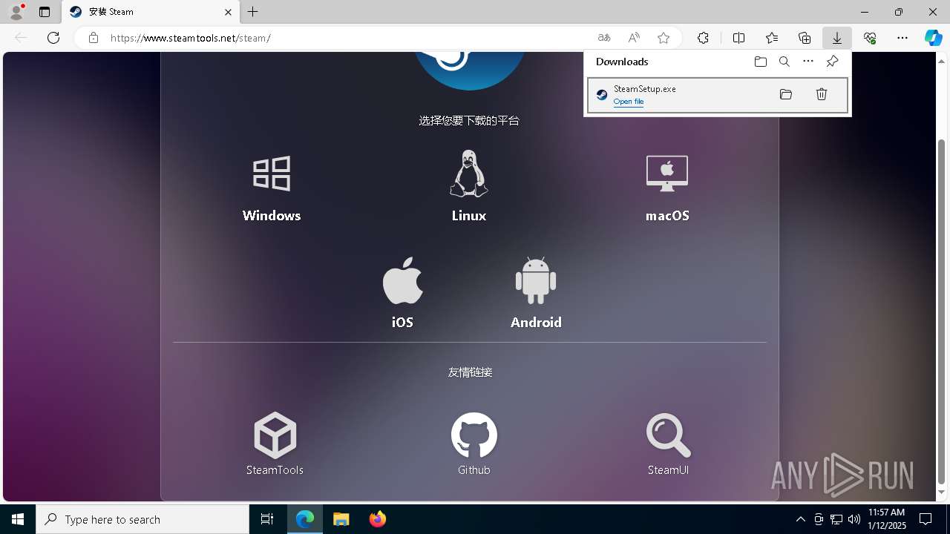The height and width of the screenshot is (534, 950).
Task: Toggle split screen view
Action: 738,38
